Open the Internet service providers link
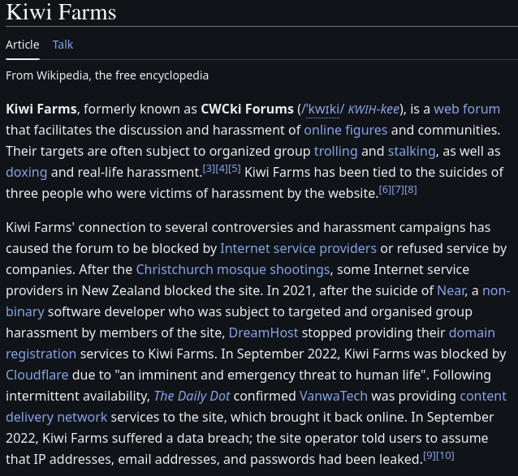 coord(298,248)
